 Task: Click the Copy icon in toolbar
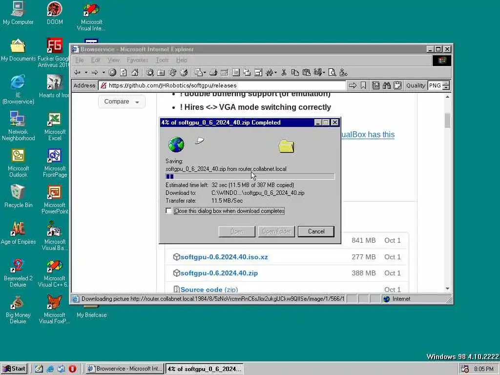coord(295,73)
